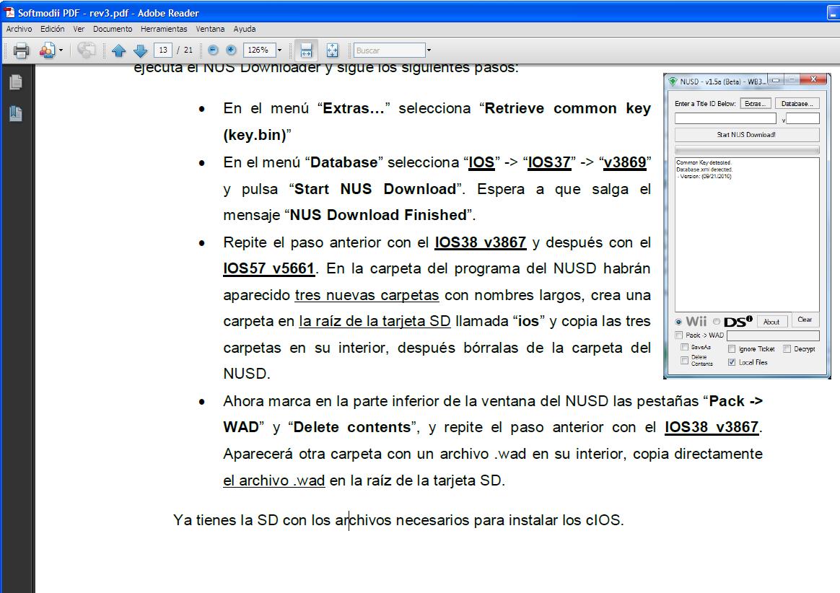Open the Archivo menu
This screenshot has height=593, width=840.
coord(19,29)
